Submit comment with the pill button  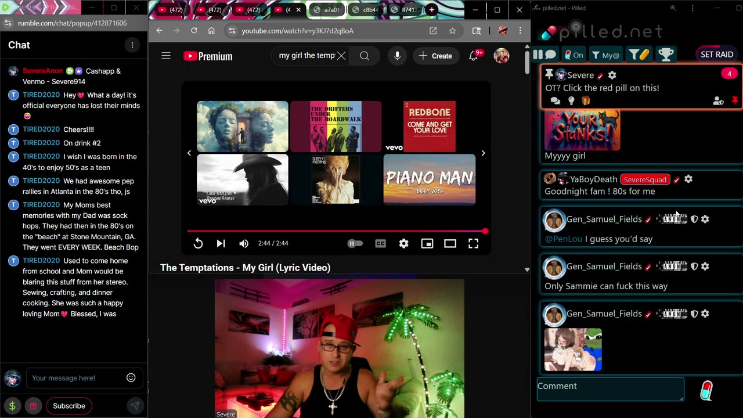(706, 391)
